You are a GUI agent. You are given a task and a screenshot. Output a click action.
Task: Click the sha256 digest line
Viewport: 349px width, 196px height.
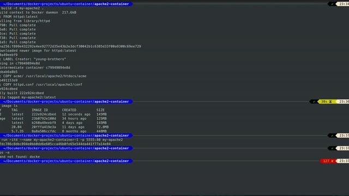tap(70, 46)
